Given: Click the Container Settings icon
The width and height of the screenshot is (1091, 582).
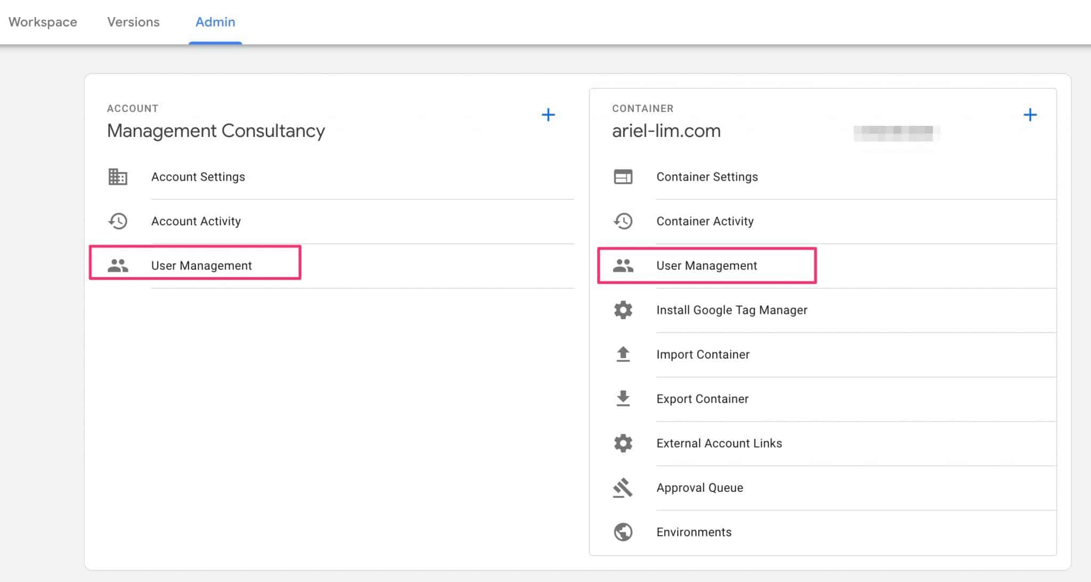Looking at the screenshot, I should click(622, 176).
